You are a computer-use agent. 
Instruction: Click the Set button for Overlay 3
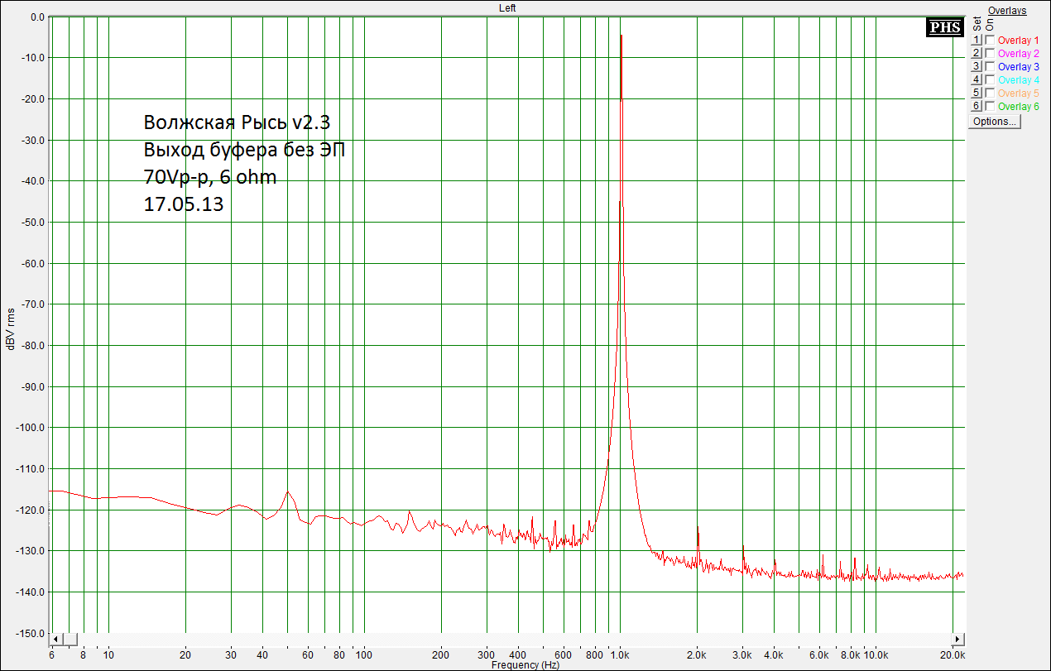pyautogui.click(x=977, y=66)
